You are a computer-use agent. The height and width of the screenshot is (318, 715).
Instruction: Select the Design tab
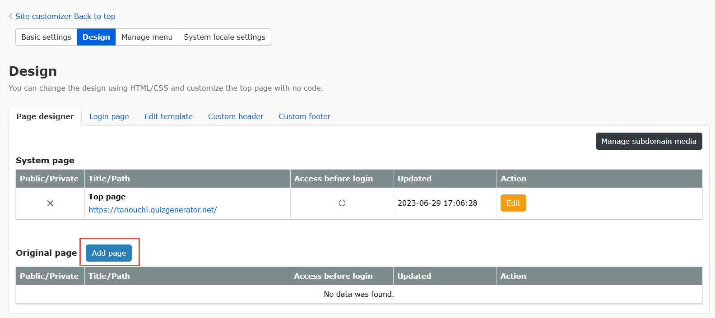click(96, 37)
